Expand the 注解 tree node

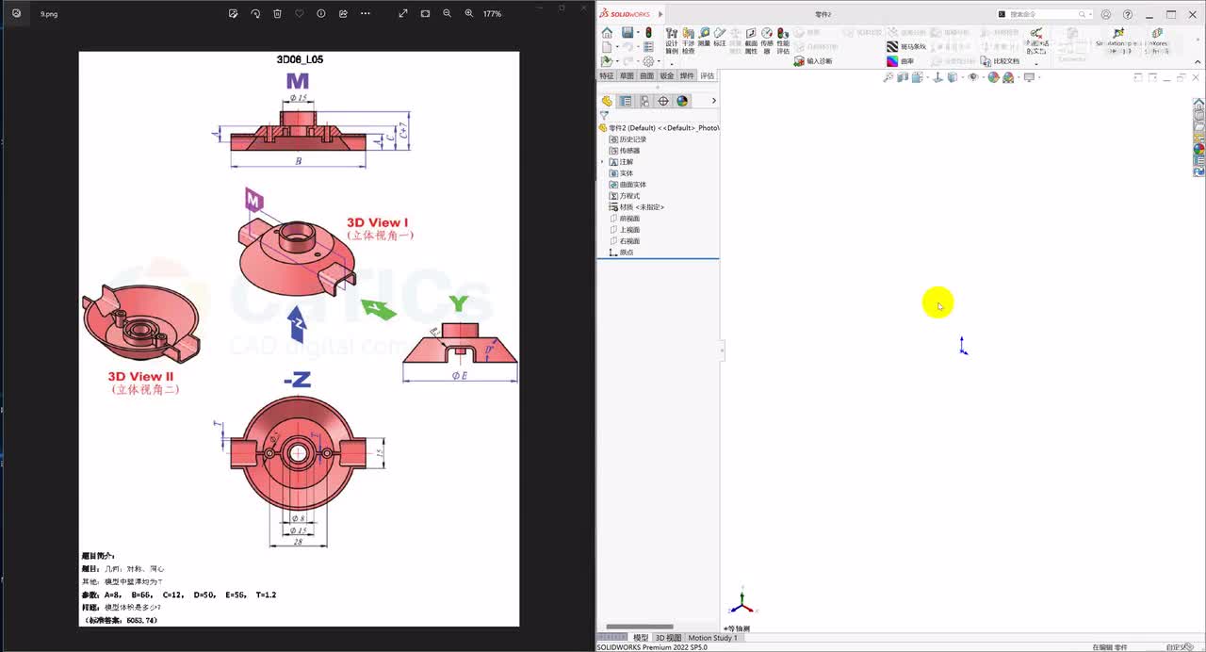602,162
